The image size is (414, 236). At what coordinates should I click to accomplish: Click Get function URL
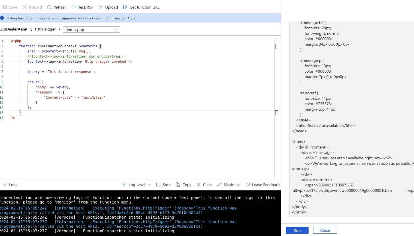(x=141, y=7)
